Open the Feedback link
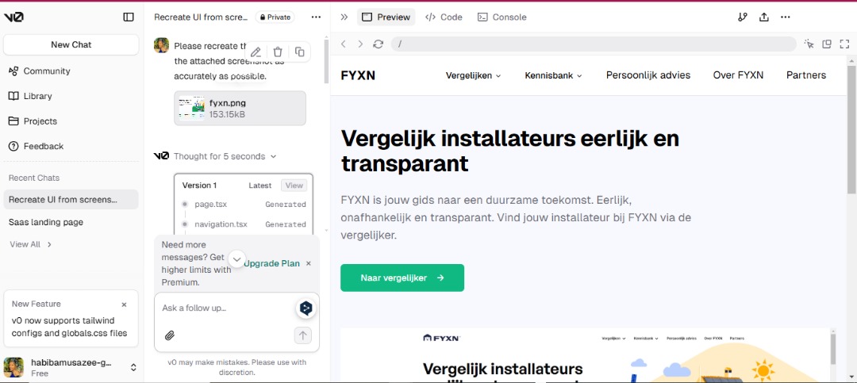Screen dimensions: 857x383 (36, 147)
